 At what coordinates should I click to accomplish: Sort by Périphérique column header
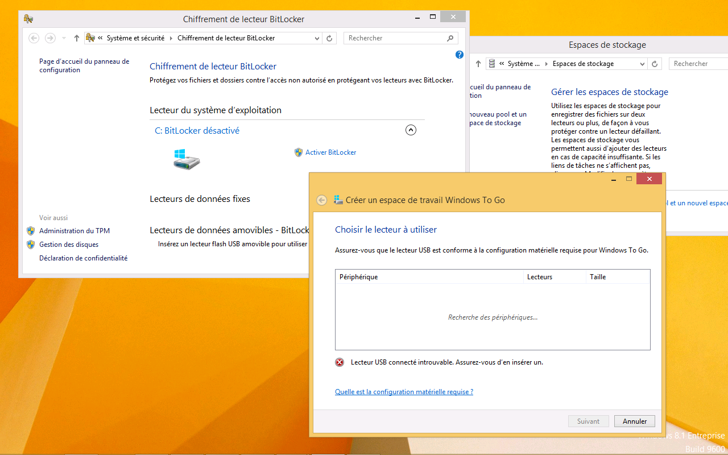point(429,277)
